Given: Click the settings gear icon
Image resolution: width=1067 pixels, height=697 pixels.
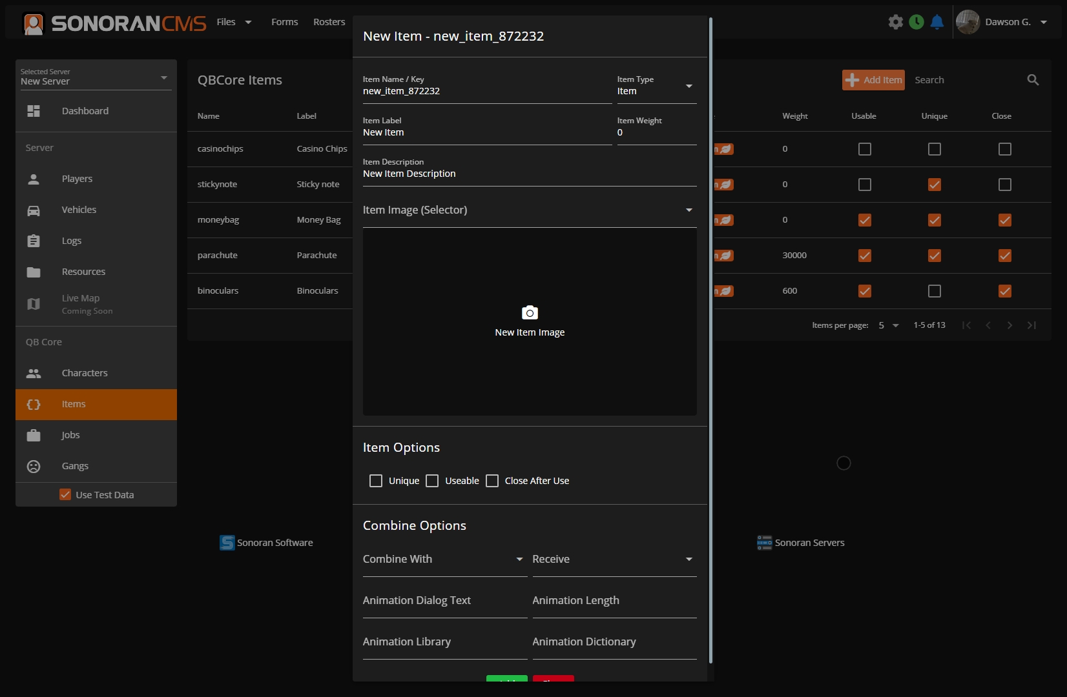Looking at the screenshot, I should coord(895,22).
